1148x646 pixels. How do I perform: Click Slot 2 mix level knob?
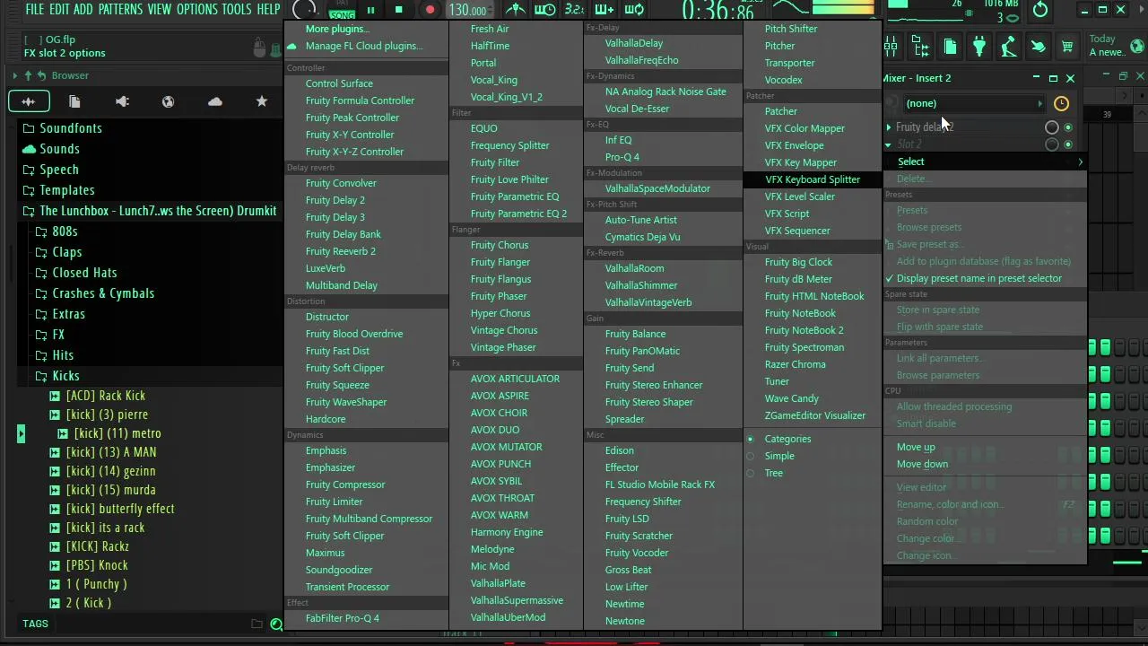(1052, 144)
